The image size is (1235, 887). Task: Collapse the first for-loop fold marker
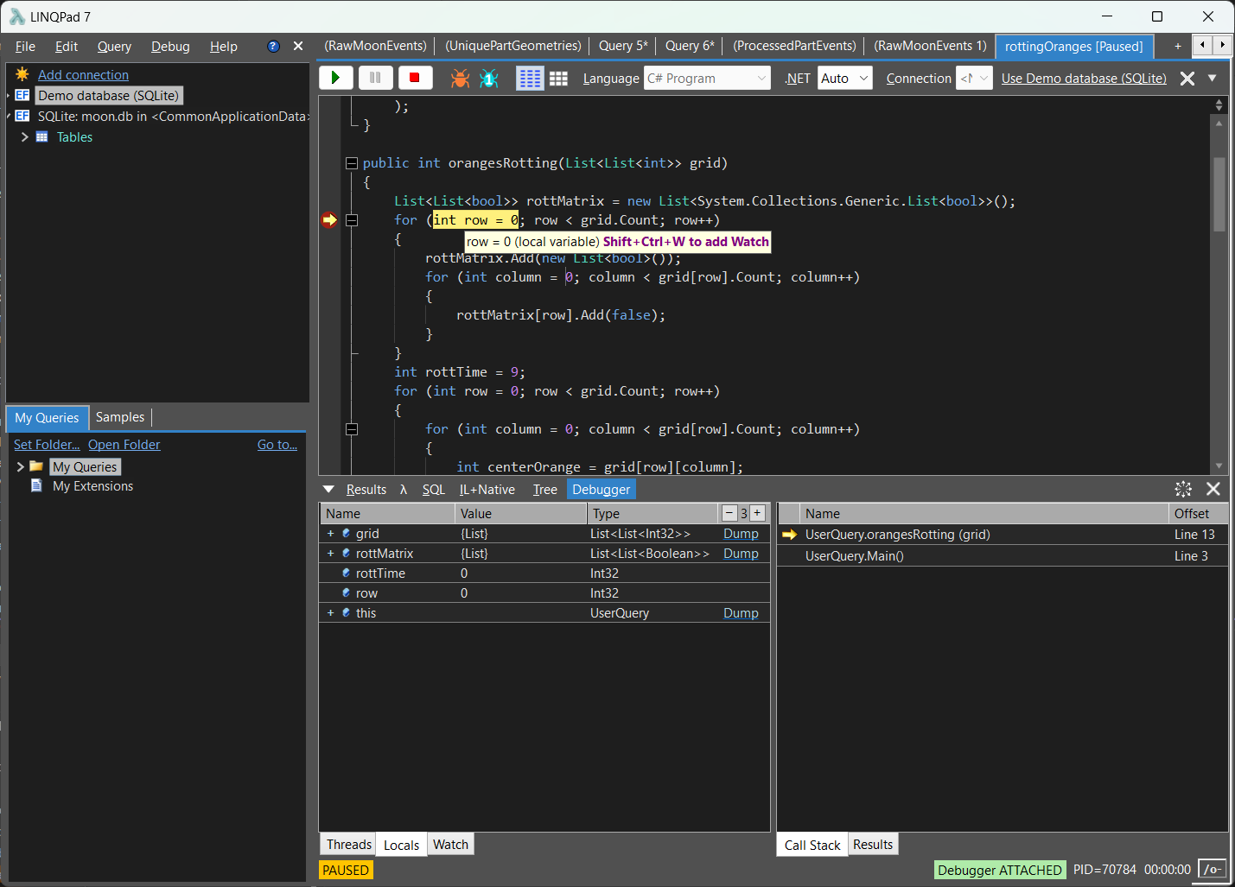[x=352, y=220]
